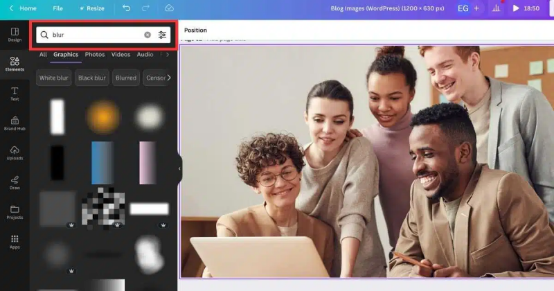Click the White blur suggestion chip
554x291 pixels.
point(53,78)
